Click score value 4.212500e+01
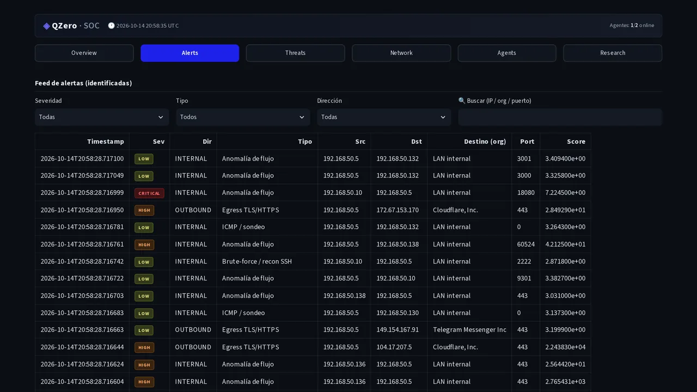The width and height of the screenshot is (697, 392). pos(565,244)
